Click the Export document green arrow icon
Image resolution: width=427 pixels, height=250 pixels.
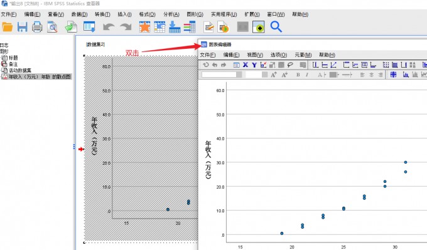click(x=71, y=27)
